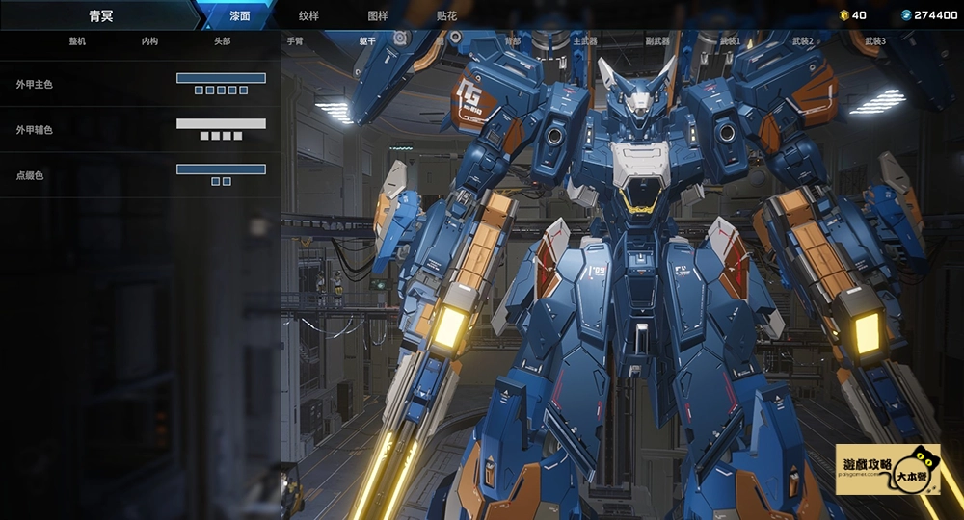Click the blue currency icon beside 274400
964x520 pixels.
(906, 15)
